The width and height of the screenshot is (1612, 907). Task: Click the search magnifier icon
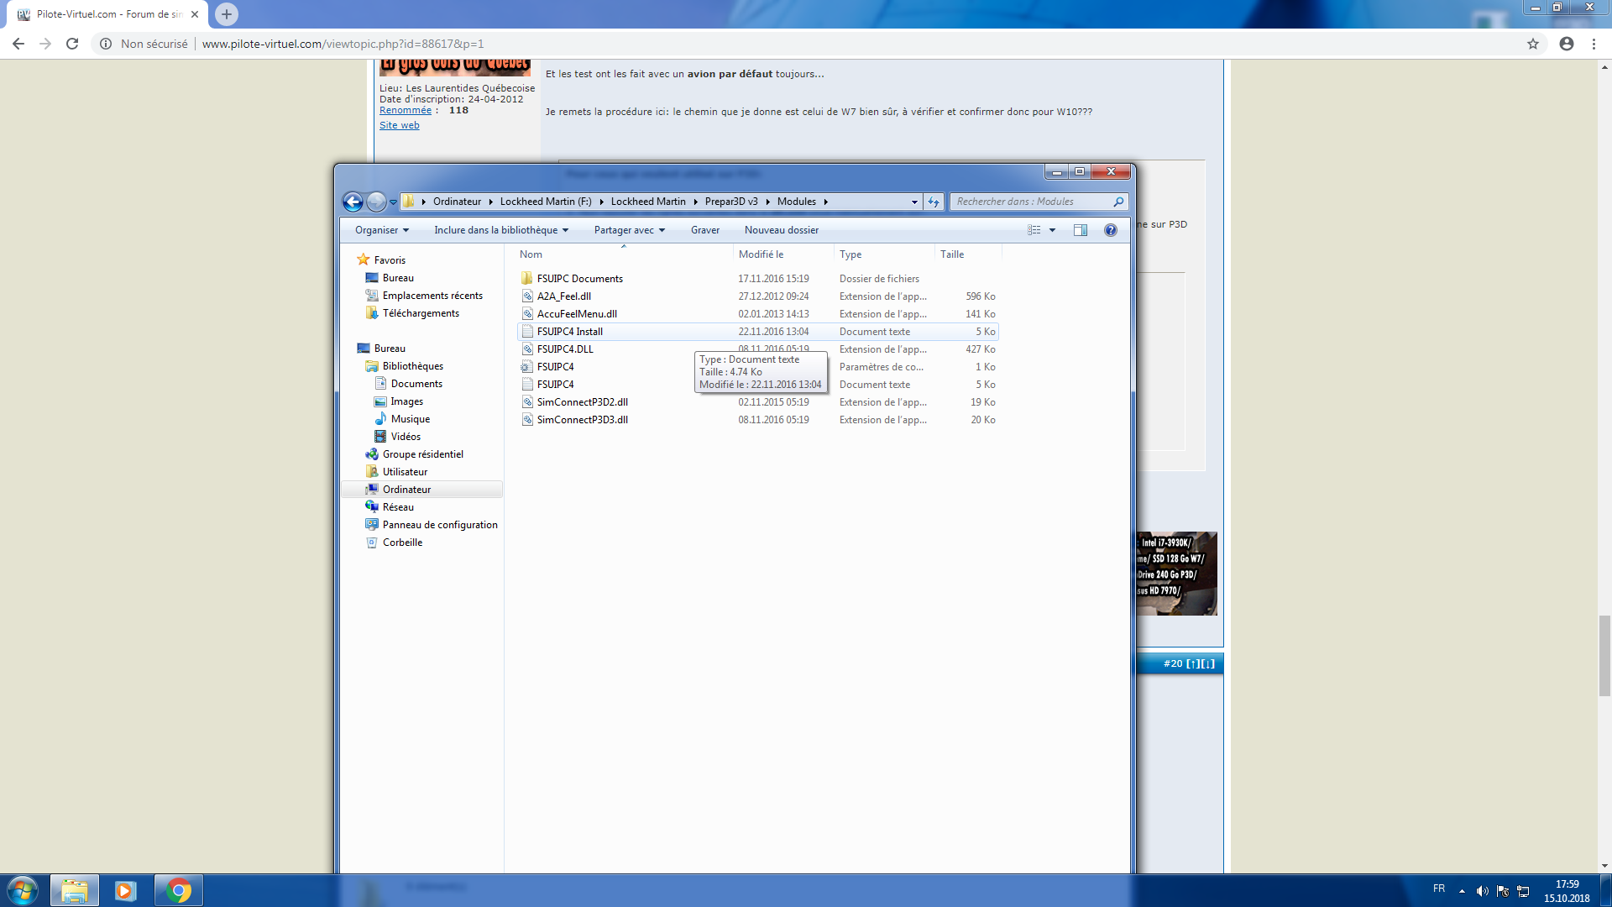click(x=1118, y=202)
